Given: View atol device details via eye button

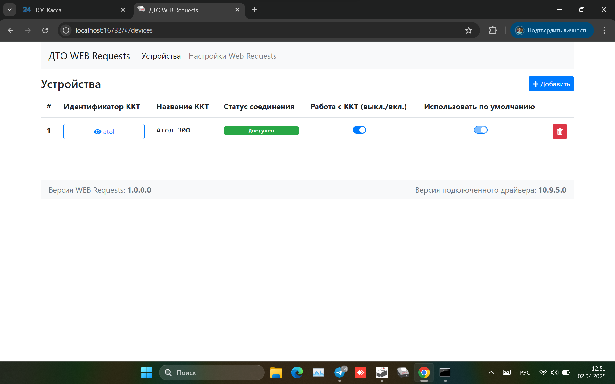Looking at the screenshot, I should point(104,132).
